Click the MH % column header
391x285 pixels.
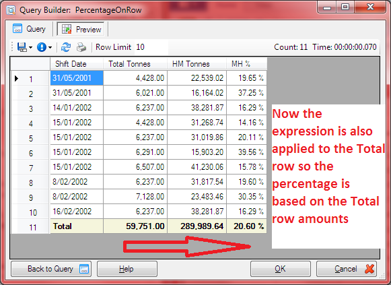point(246,64)
